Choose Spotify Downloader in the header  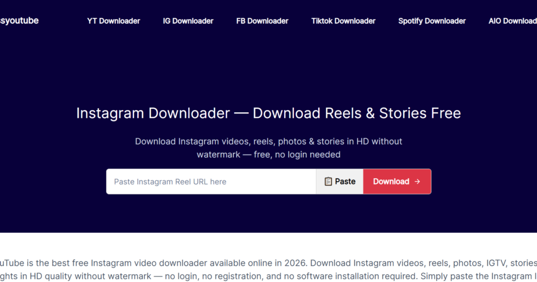432,21
